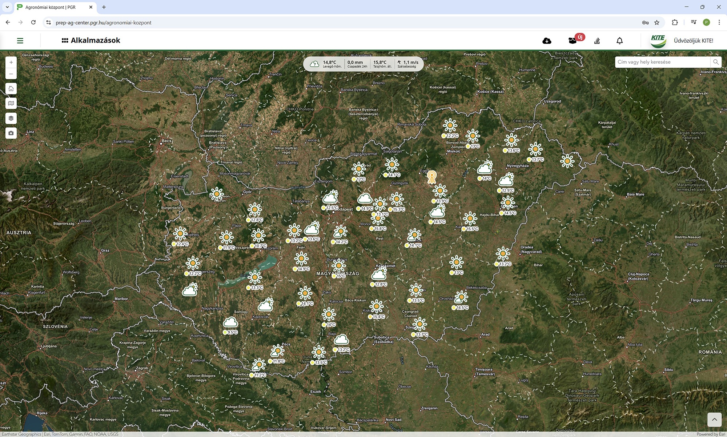Select the cloudy station showing 14,9°C east of Budapest

365,199
